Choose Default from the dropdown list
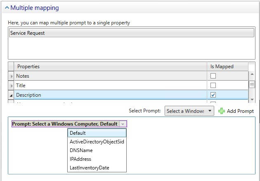The image size is (260, 181). pos(97,133)
